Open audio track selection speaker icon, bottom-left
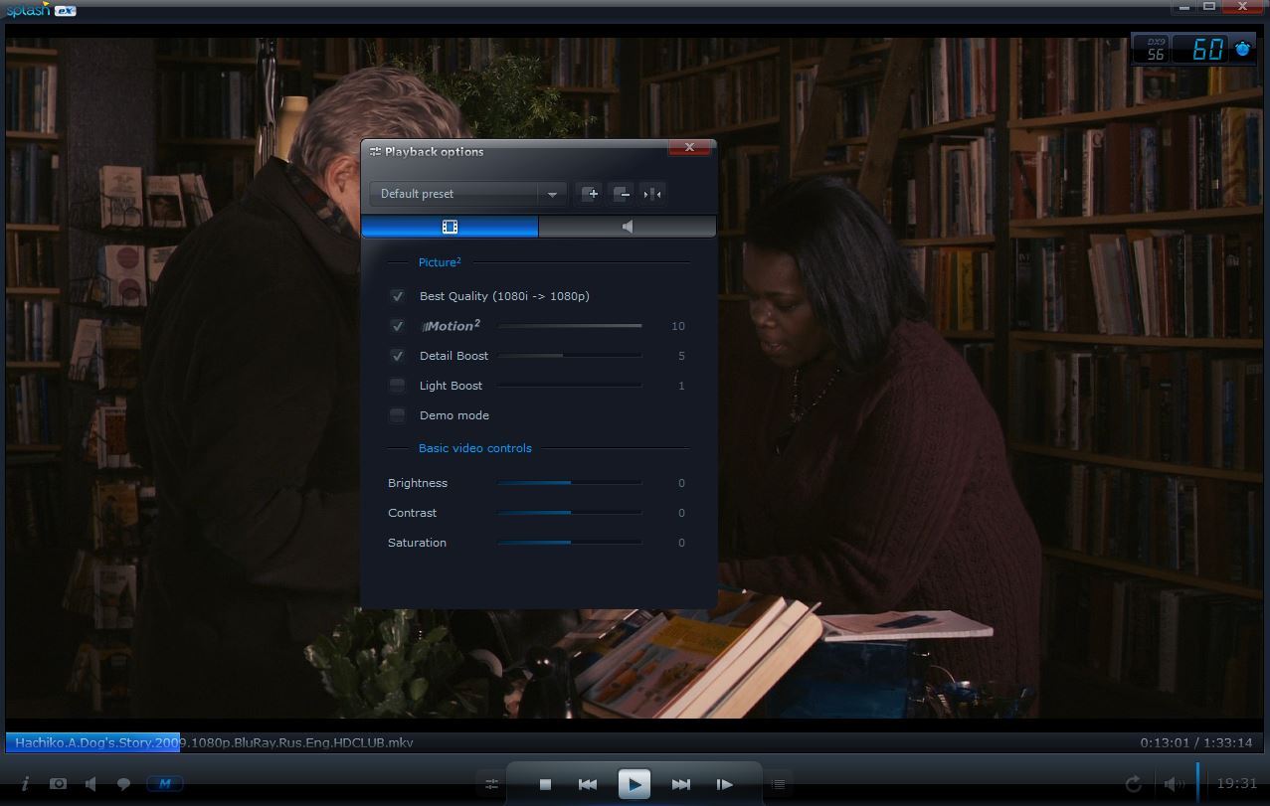Screen dimensions: 1270x806 pyautogui.click(x=91, y=784)
